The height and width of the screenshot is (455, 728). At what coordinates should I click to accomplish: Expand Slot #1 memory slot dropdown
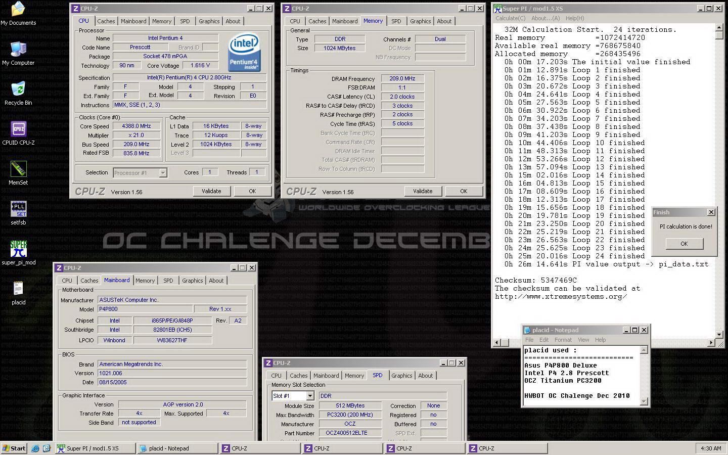click(310, 396)
